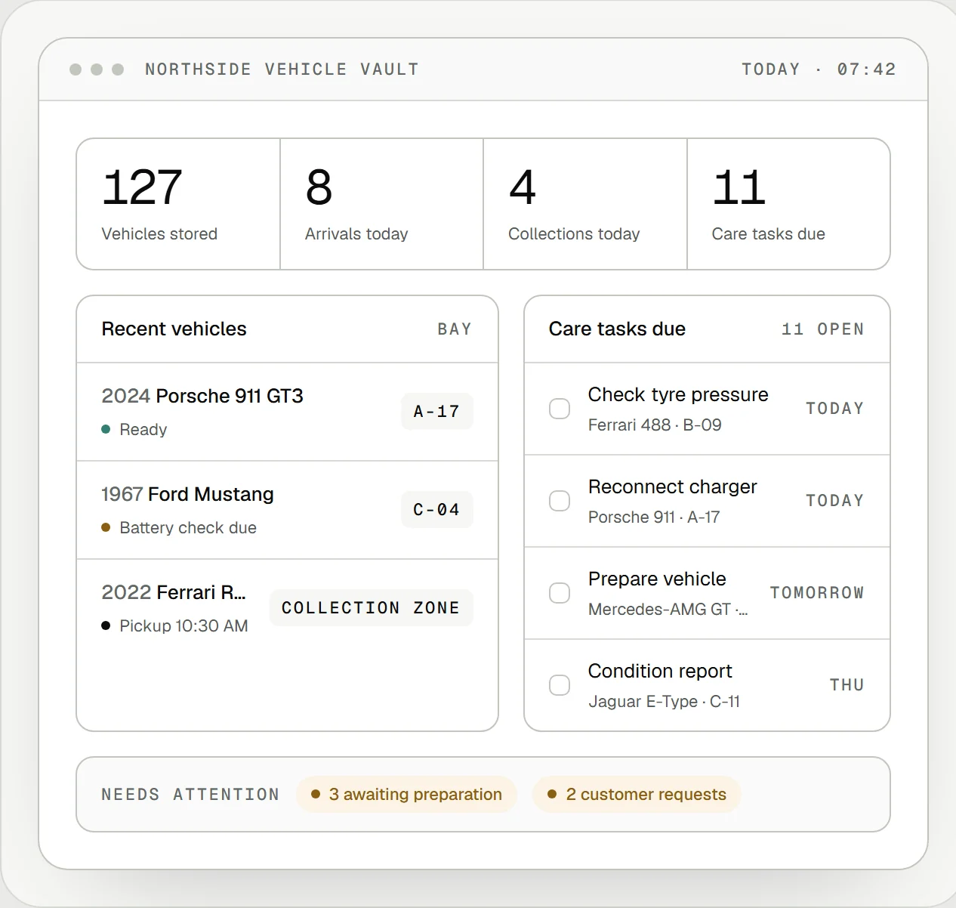Open the 127 Vehicles stored card

coord(178,204)
